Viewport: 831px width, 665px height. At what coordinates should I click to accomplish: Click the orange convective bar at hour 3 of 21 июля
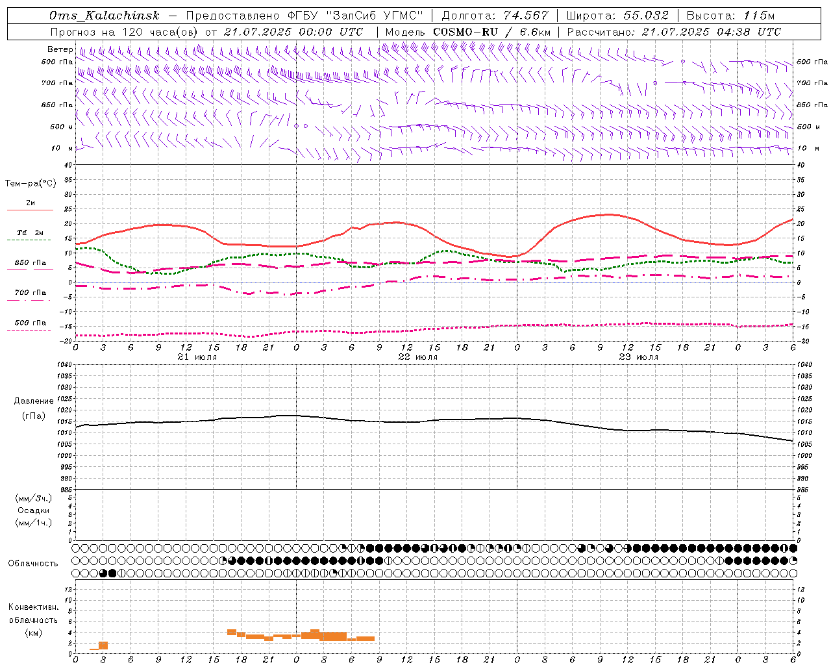[x=103, y=646]
